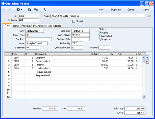Click the empty Priority field
Image resolution: width=155 pixels, height=119 pixels.
(x=104, y=48)
